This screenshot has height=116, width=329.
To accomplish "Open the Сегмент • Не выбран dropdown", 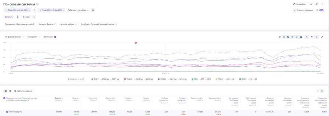I will point(78,10).
